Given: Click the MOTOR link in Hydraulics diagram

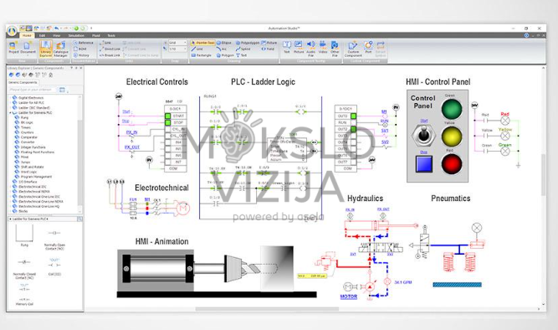Looking at the screenshot, I should 348,296.
